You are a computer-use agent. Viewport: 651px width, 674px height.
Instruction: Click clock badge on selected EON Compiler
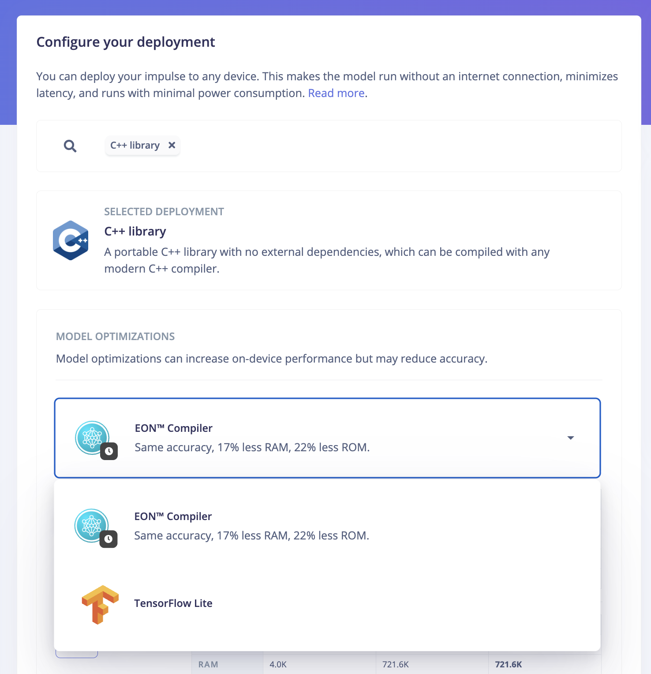pyautogui.click(x=109, y=451)
